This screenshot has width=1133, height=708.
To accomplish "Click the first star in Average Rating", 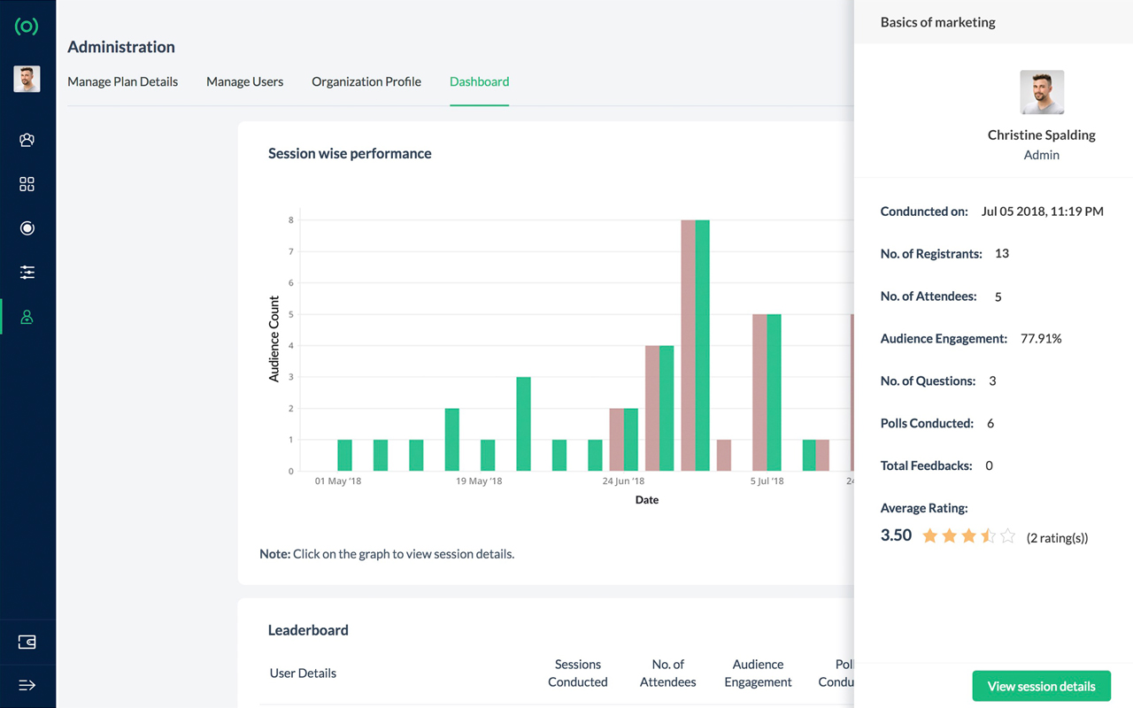I will coord(929,535).
